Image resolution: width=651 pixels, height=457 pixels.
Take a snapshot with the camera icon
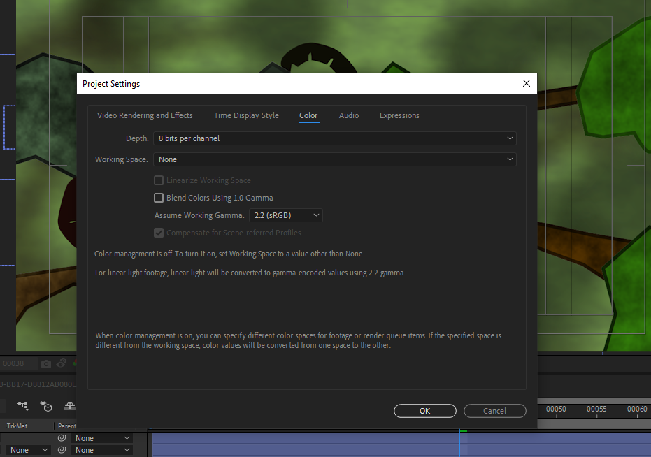coord(46,363)
